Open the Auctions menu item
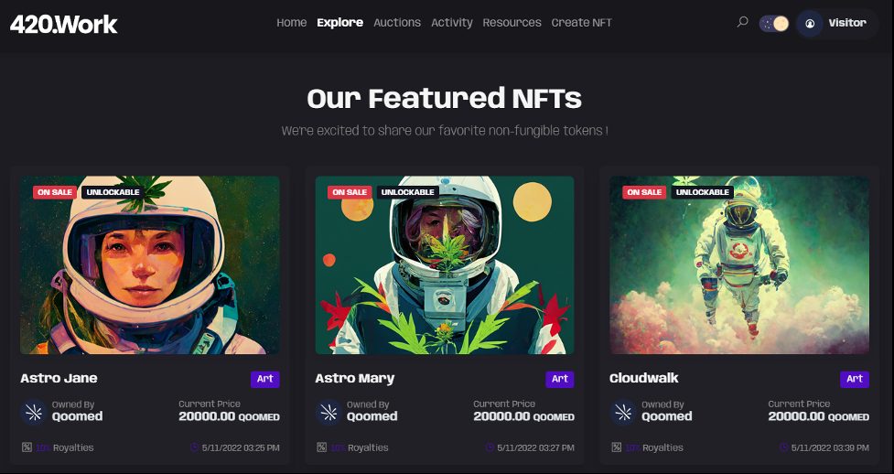The width and height of the screenshot is (894, 474). (x=397, y=23)
